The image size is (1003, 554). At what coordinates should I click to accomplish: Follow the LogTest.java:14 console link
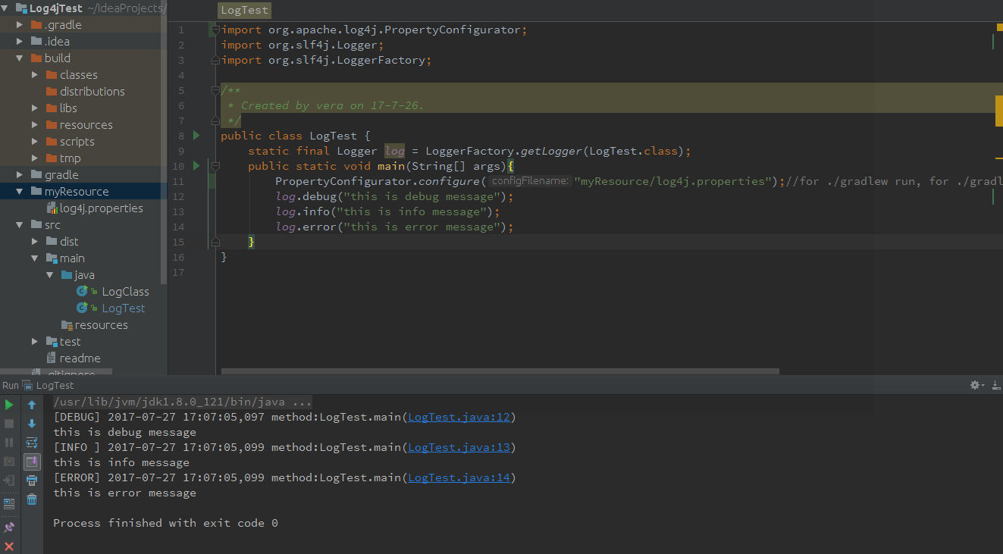pos(459,477)
